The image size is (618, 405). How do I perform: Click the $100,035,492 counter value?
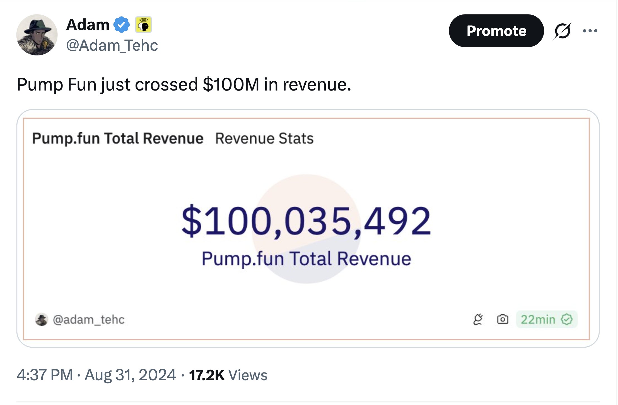(x=306, y=221)
